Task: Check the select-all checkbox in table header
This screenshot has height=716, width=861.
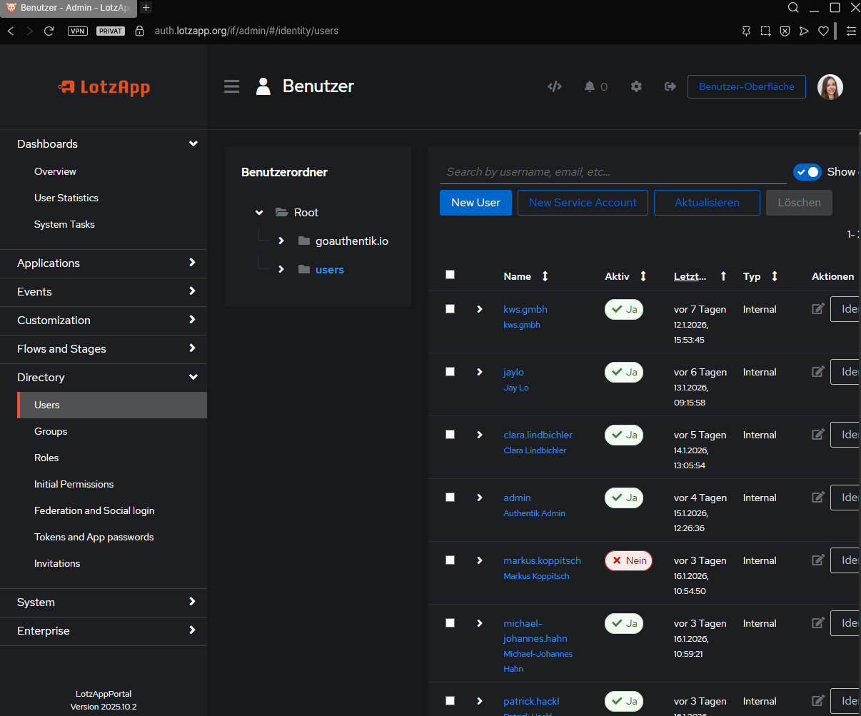Action: point(450,275)
